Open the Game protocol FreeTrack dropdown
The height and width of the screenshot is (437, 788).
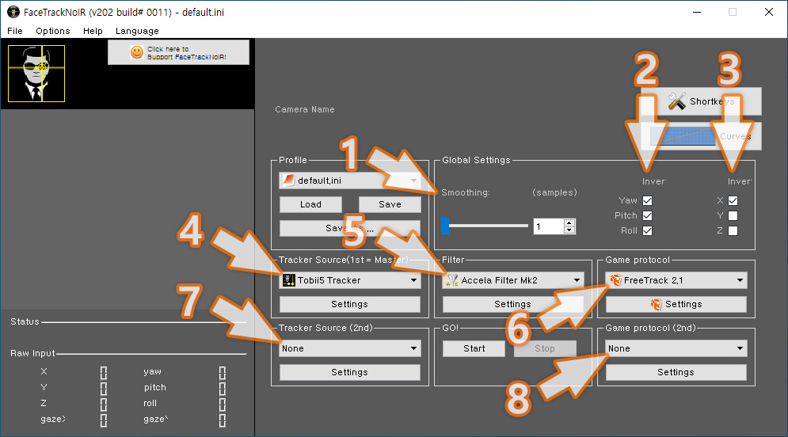coord(676,280)
